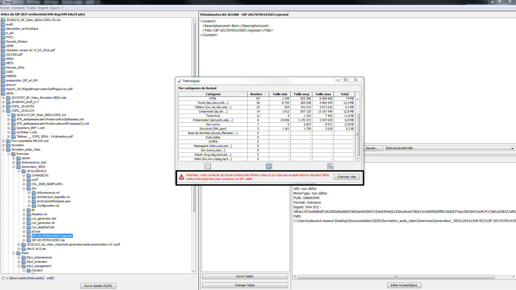Click the refresh statistics icon
Image resolution: width=516 pixels, height=290 pixels.
tap(269, 166)
